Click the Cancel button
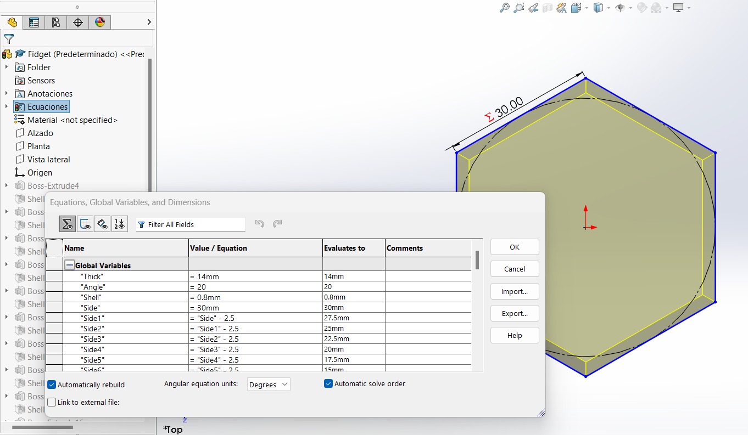The width and height of the screenshot is (748, 435). (x=515, y=269)
